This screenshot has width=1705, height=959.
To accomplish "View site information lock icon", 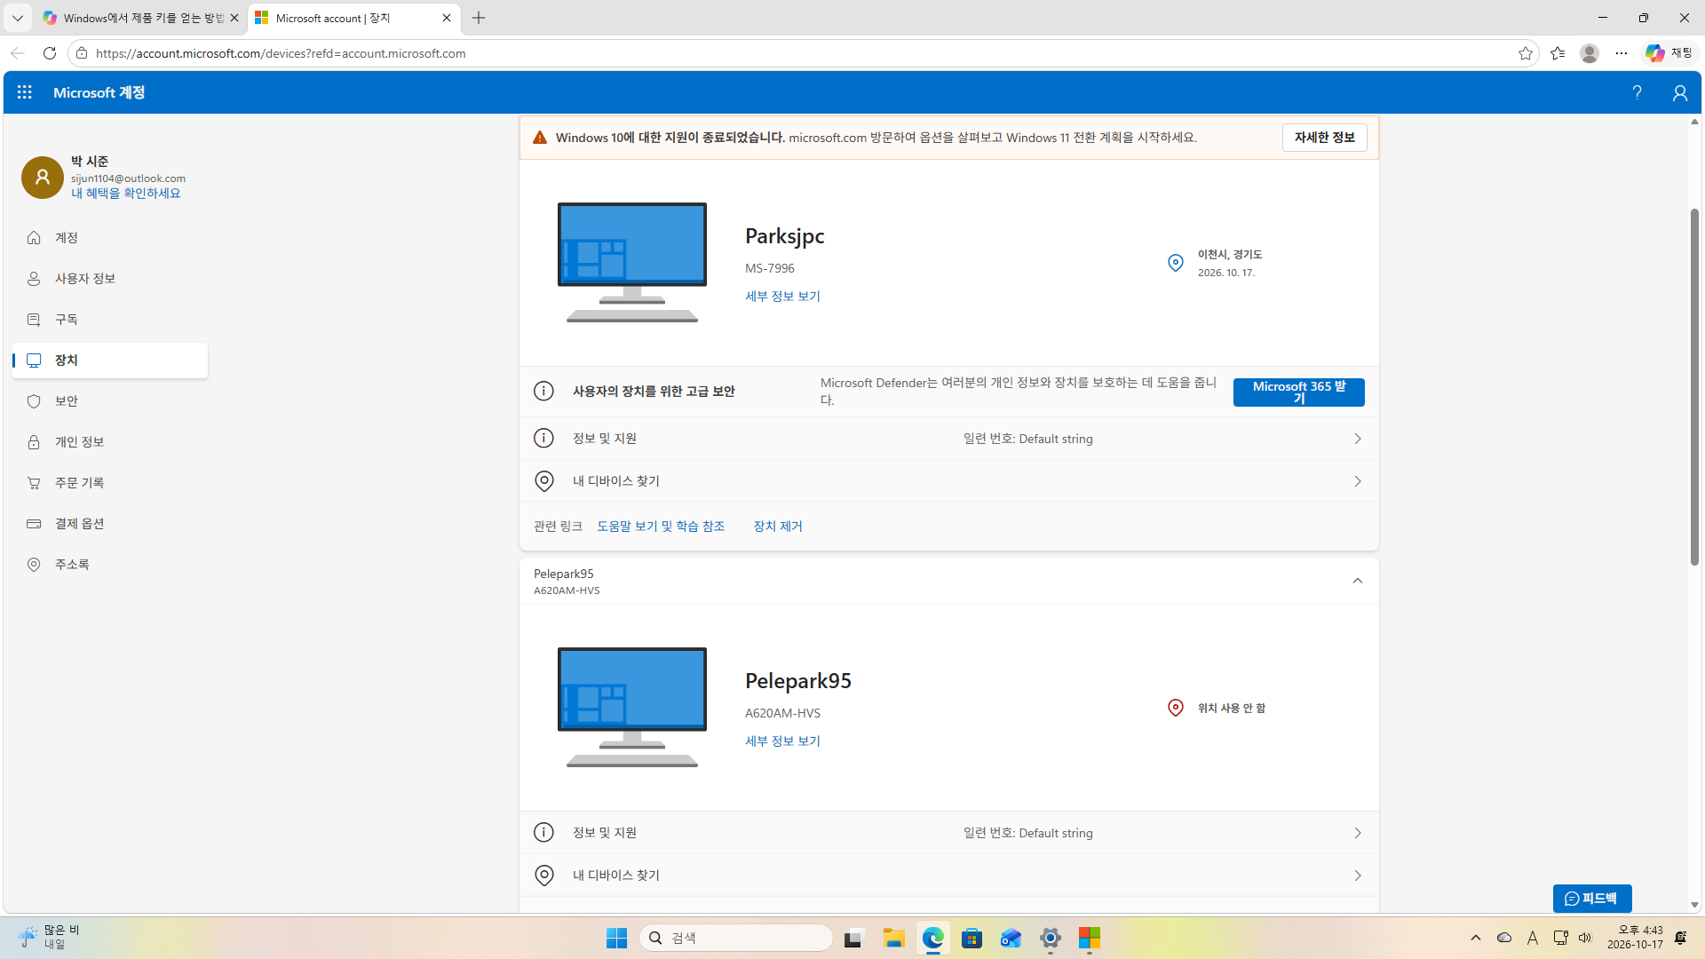I will (82, 53).
